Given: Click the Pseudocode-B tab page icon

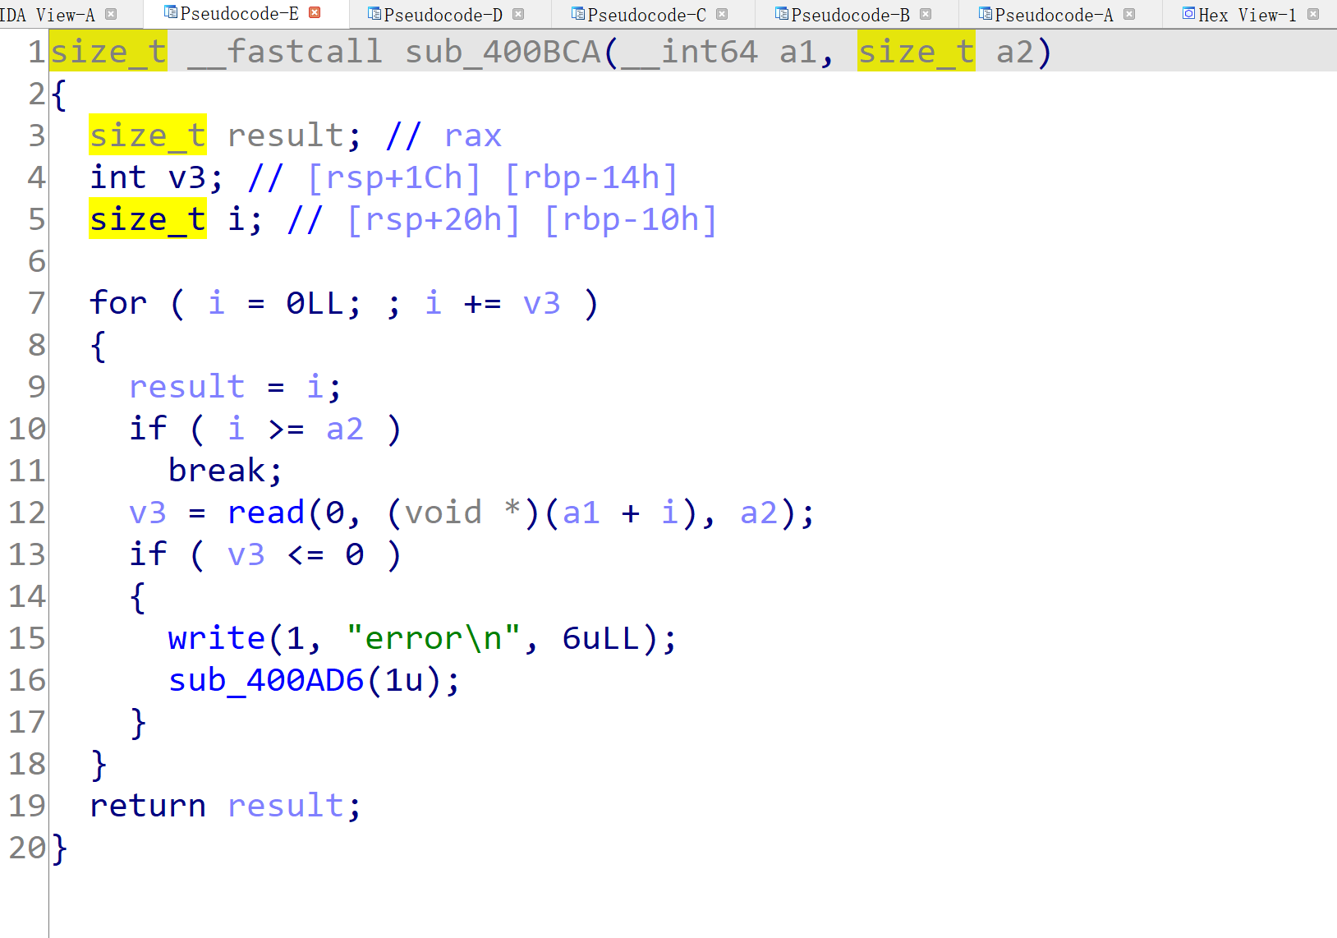Looking at the screenshot, I should (x=782, y=14).
